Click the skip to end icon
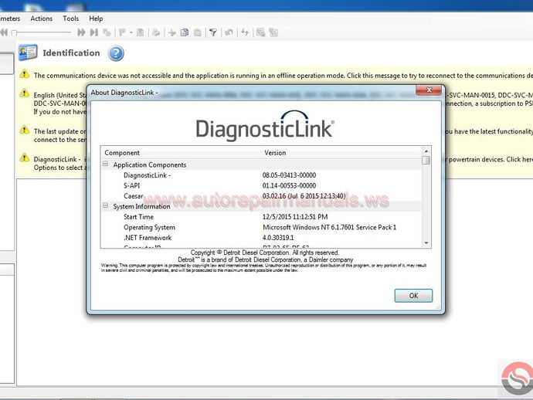 point(94,32)
